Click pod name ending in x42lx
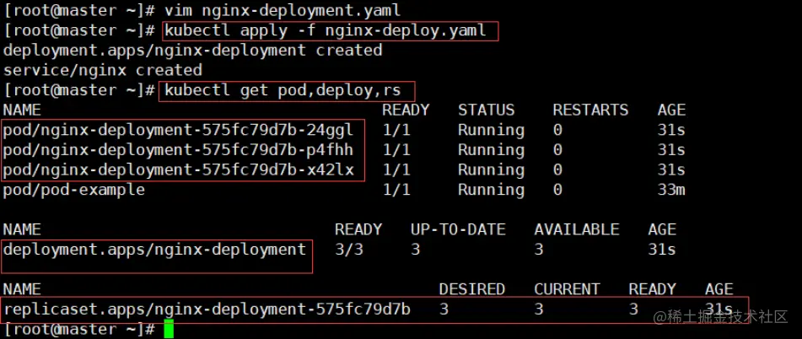The height and width of the screenshot is (339, 802). point(179,170)
